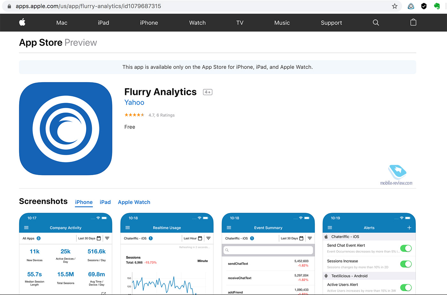Click the Flurry Analytics app icon
The height and width of the screenshot is (295, 447).
click(x=65, y=129)
